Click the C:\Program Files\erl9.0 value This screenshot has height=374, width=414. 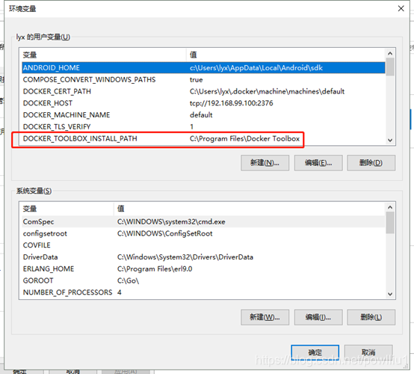click(x=155, y=269)
